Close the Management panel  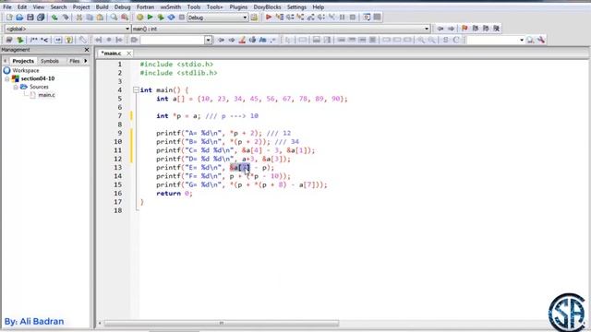coord(87,50)
